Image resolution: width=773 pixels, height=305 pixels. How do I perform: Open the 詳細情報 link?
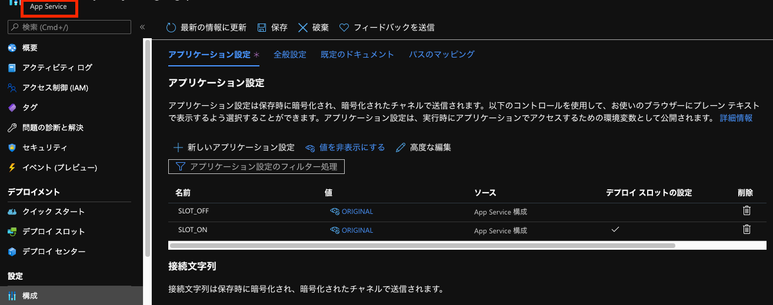pos(736,118)
